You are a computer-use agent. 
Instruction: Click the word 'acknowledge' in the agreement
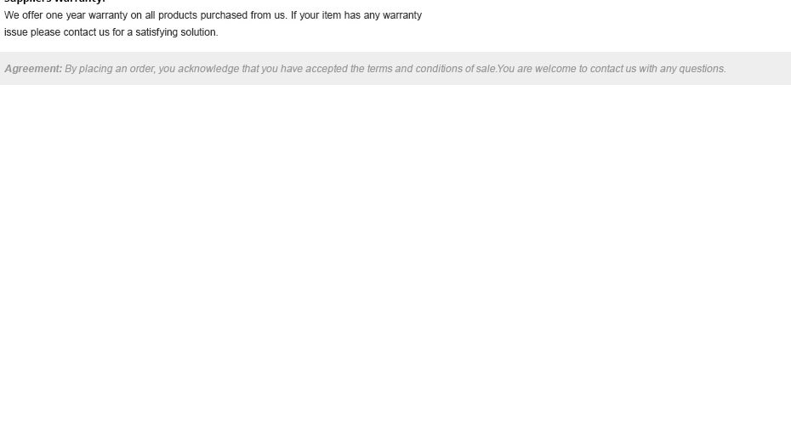pyautogui.click(x=208, y=69)
